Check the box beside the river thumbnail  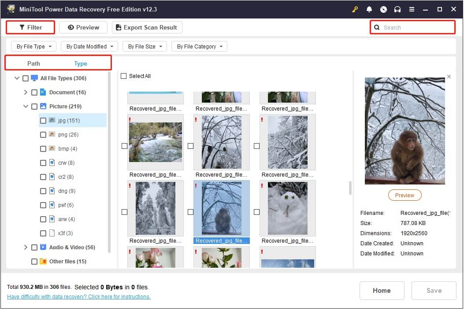125,147
